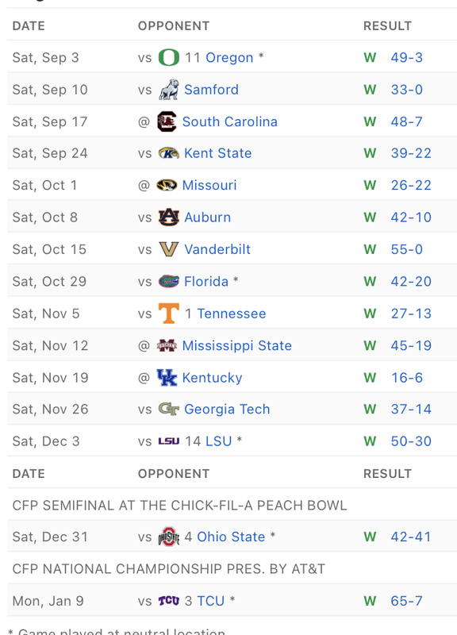Click the Samford bulldog logo icon

168,90
